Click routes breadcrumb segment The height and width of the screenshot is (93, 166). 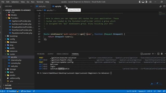39,10
